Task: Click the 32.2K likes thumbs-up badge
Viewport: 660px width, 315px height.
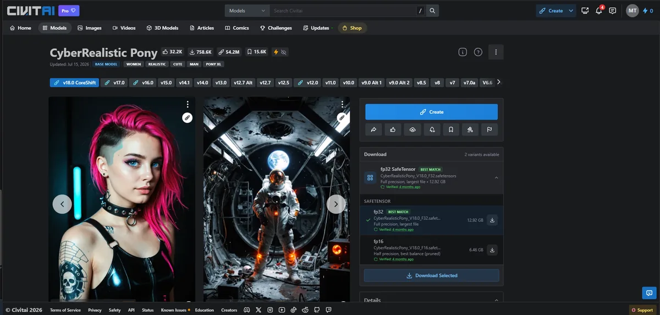Action: (172, 52)
